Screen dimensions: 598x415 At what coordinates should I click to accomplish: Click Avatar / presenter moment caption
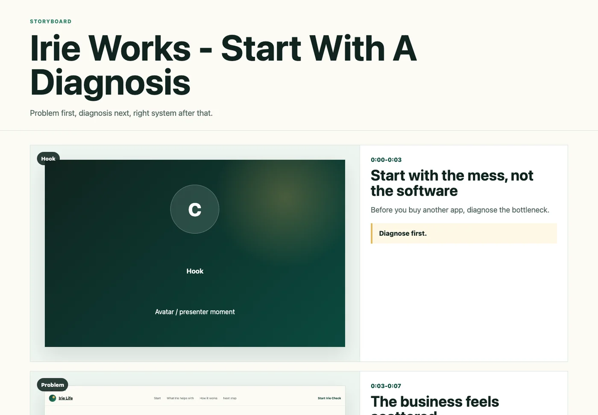point(195,312)
